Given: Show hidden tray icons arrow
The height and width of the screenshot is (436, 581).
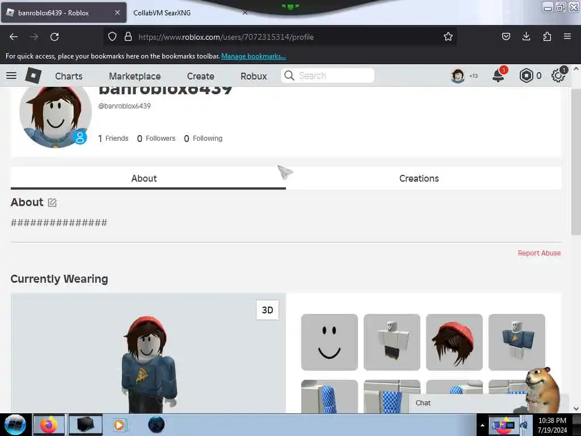Looking at the screenshot, I should click(x=482, y=425).
